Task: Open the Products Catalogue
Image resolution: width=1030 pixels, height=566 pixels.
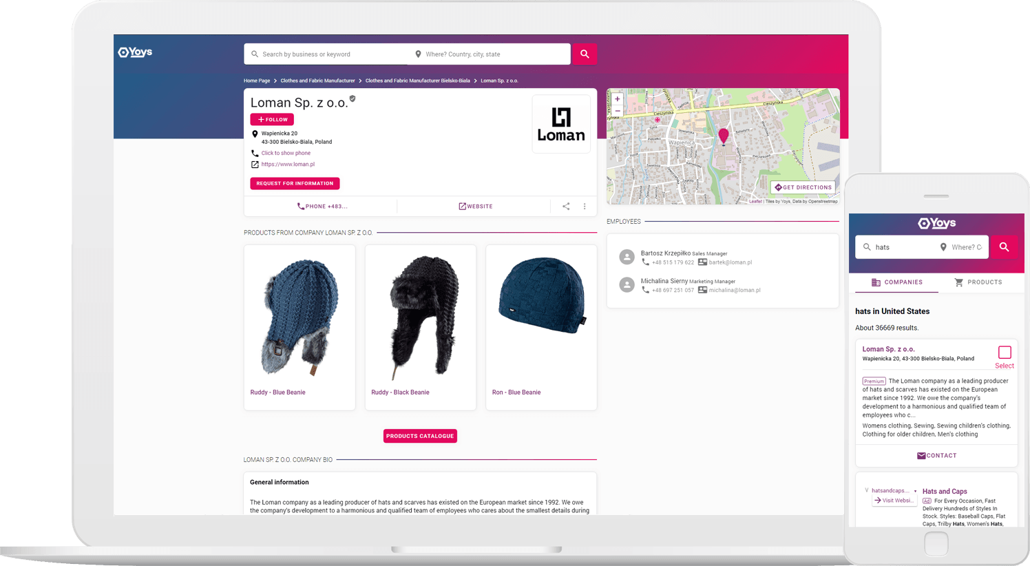Action: [x=420, y=436]
